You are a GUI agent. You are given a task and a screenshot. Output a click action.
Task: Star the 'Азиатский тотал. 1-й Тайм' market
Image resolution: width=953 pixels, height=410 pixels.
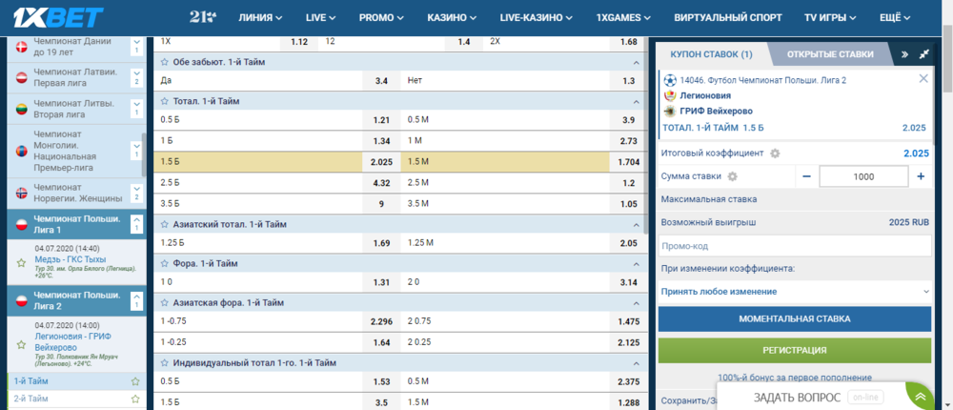click(x=164, y=224)
